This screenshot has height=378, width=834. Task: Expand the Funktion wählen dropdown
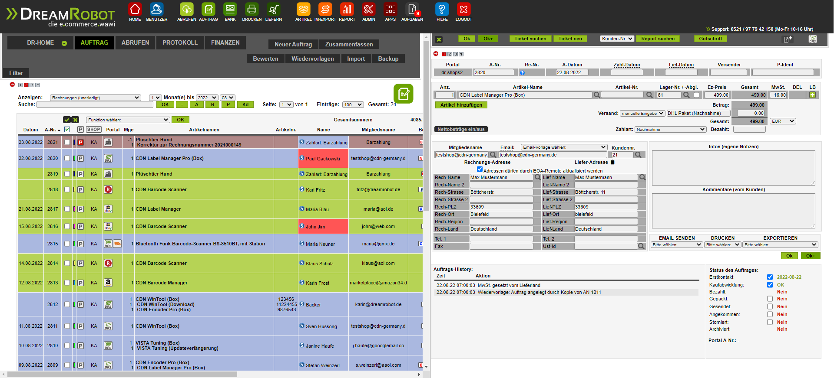(x=128, y=120)
